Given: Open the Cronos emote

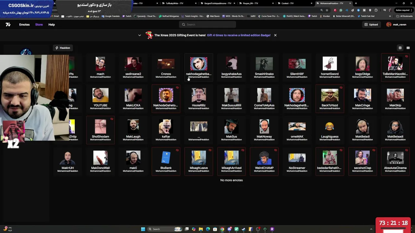Looking at the screenshot, I should (166, 67).
